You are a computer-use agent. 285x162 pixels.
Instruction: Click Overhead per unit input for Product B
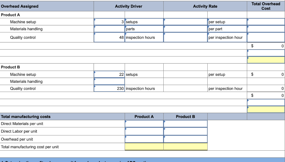(185, 139)
